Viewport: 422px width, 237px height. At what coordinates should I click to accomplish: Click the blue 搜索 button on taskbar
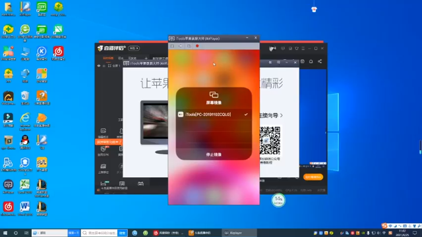[123, 232]
